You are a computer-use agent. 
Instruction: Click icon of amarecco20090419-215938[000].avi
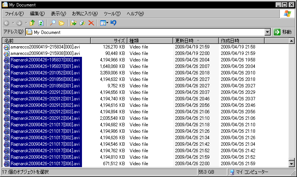click(x=6, y=53)
